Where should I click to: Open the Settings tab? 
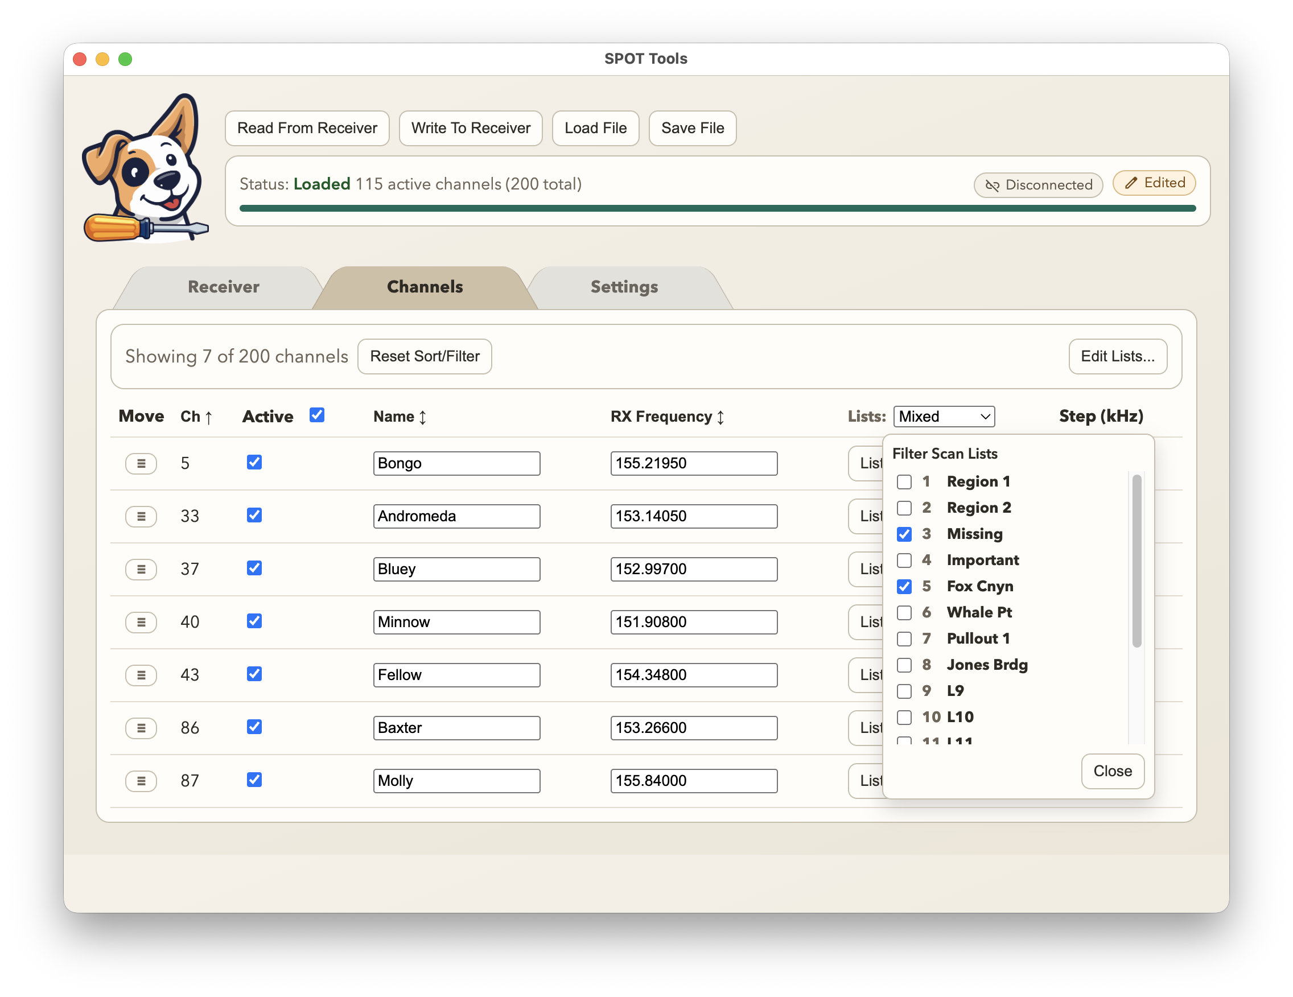624,287
